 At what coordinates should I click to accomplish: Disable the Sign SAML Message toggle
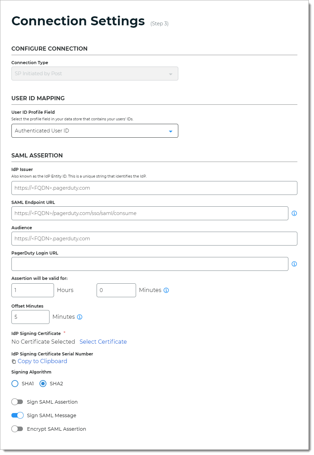pos(17,415)
